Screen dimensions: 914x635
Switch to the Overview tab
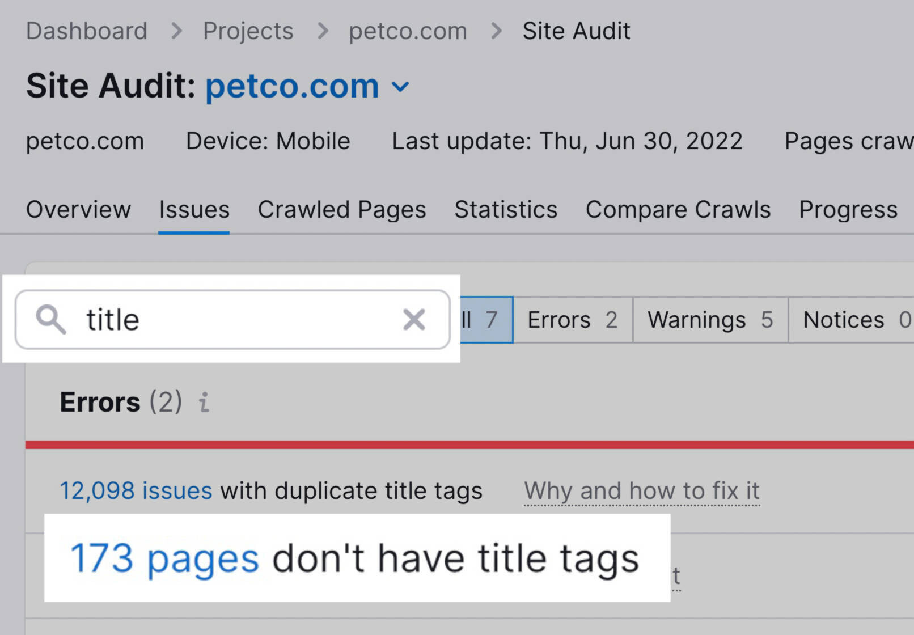[x=78, y=210]
